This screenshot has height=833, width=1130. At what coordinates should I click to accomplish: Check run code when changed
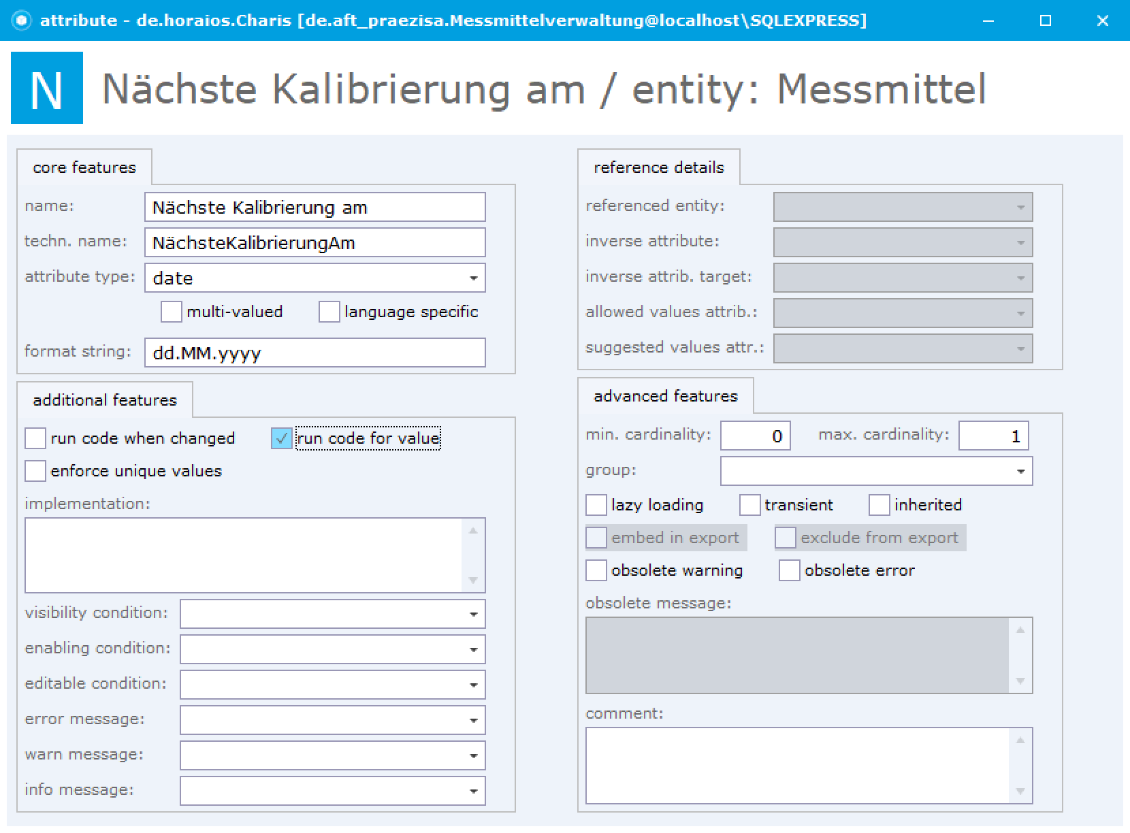(35, 438)
